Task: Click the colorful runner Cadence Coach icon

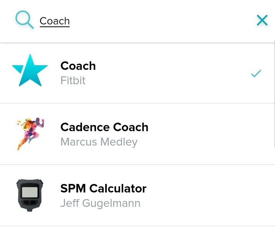Action: (30, 134)
